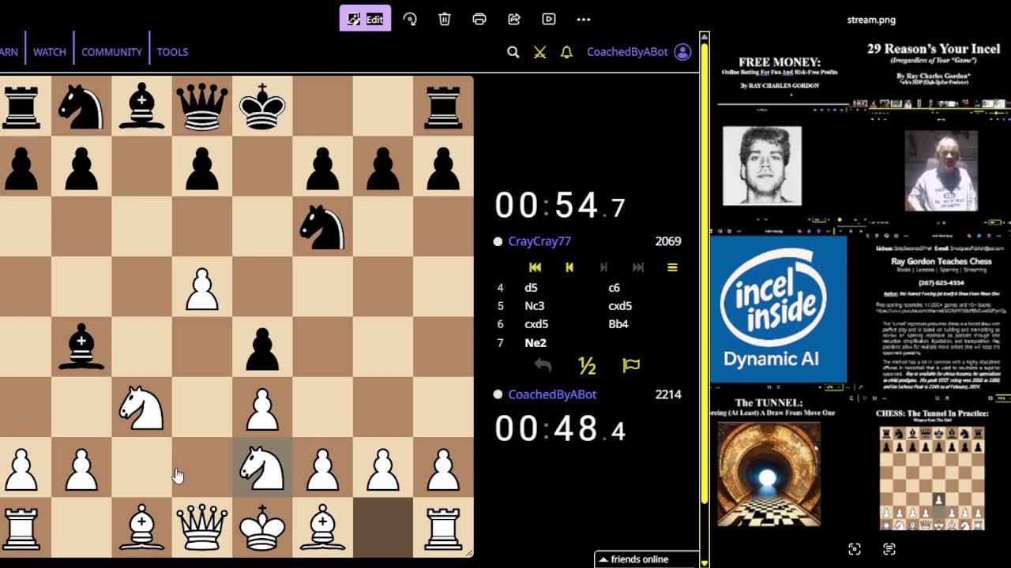This screenshot has height=568, width=1011.
Task: Click the white queen on d1
Action: click(x=202, y=528)
